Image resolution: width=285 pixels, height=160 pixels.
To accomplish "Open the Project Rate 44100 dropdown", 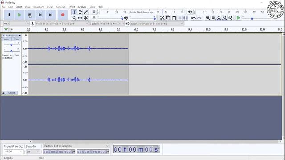I will click(x=13, y=152).
